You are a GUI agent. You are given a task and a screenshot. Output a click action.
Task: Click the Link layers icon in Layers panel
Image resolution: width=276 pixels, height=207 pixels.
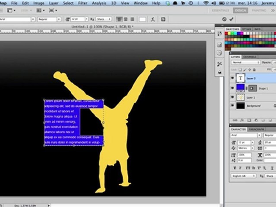point(235,120)
